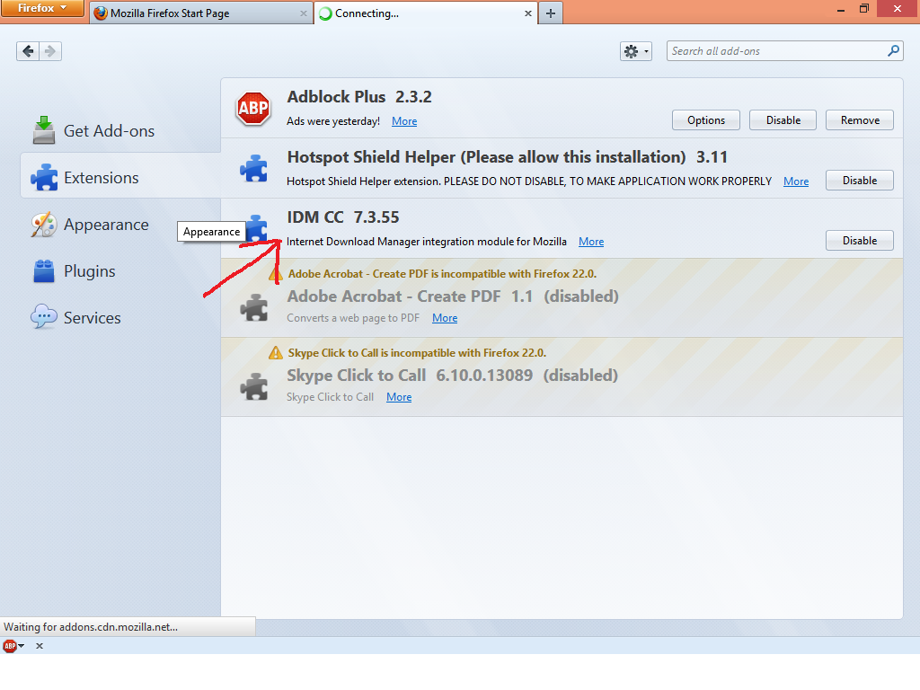Remove the Adblock Plus extension
Image resolution: width=920 pixels, height=690 pixels.
859,119
